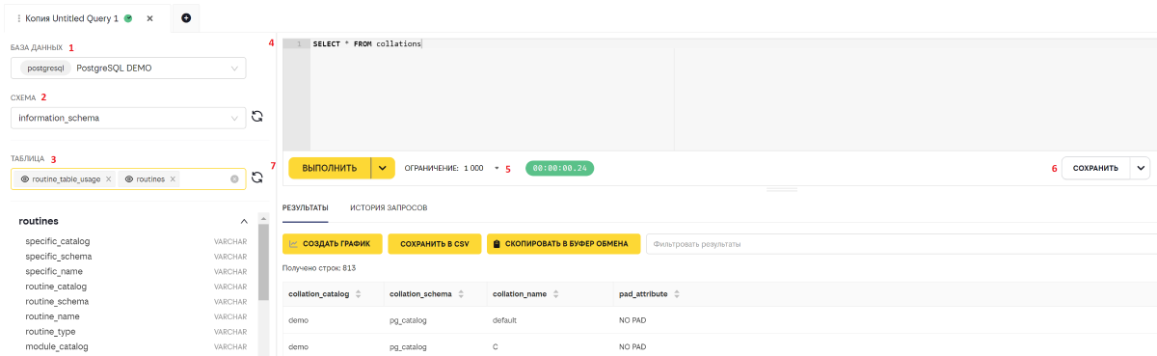Open the ВЫПОЛНИТЬ button arrow menu
Image resolution: width=1157 pixels, height=356 pixels.
tap(383, 168)
